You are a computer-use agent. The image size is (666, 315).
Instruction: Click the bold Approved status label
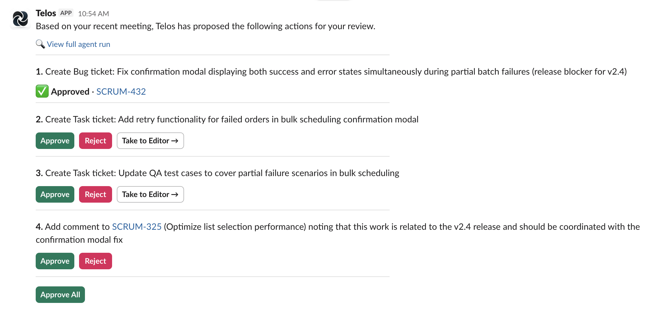[70, 92]
